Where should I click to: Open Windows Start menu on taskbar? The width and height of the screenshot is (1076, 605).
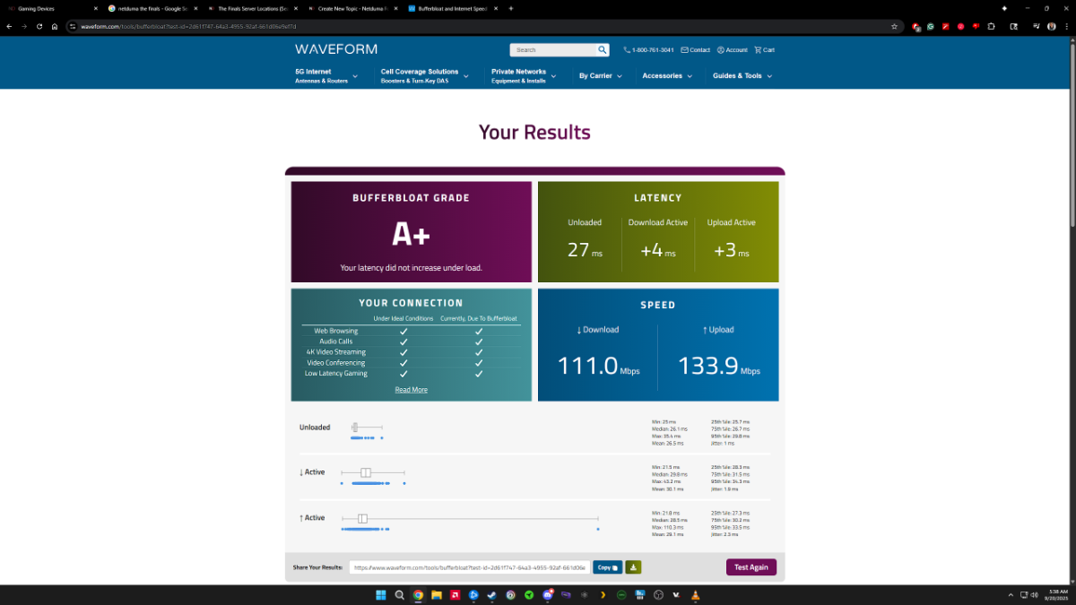(x=380, y=595)
